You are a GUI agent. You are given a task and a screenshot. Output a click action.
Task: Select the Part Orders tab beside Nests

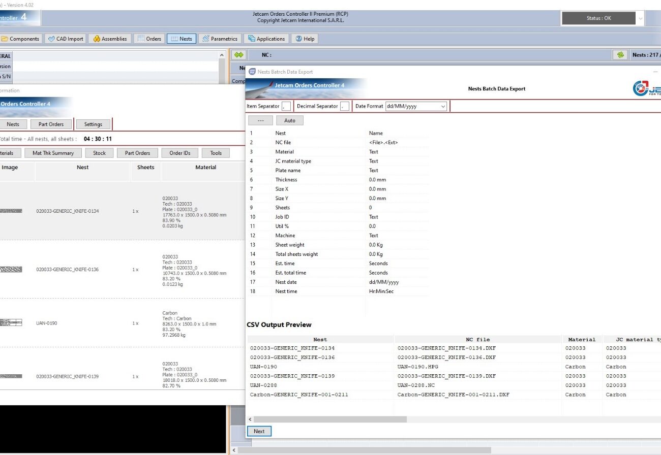(51, 124)
